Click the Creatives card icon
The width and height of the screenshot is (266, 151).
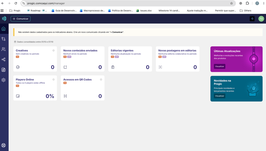[x=18, y=67]
